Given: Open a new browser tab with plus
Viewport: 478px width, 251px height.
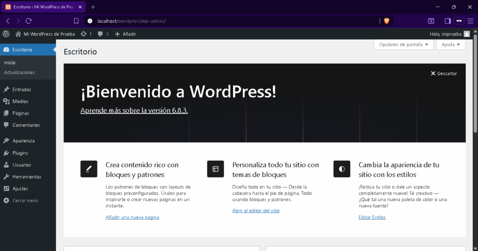Looking at the screenshot, I should [93, 7].
